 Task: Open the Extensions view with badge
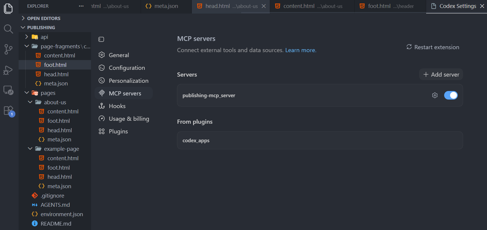pos(9,111)
